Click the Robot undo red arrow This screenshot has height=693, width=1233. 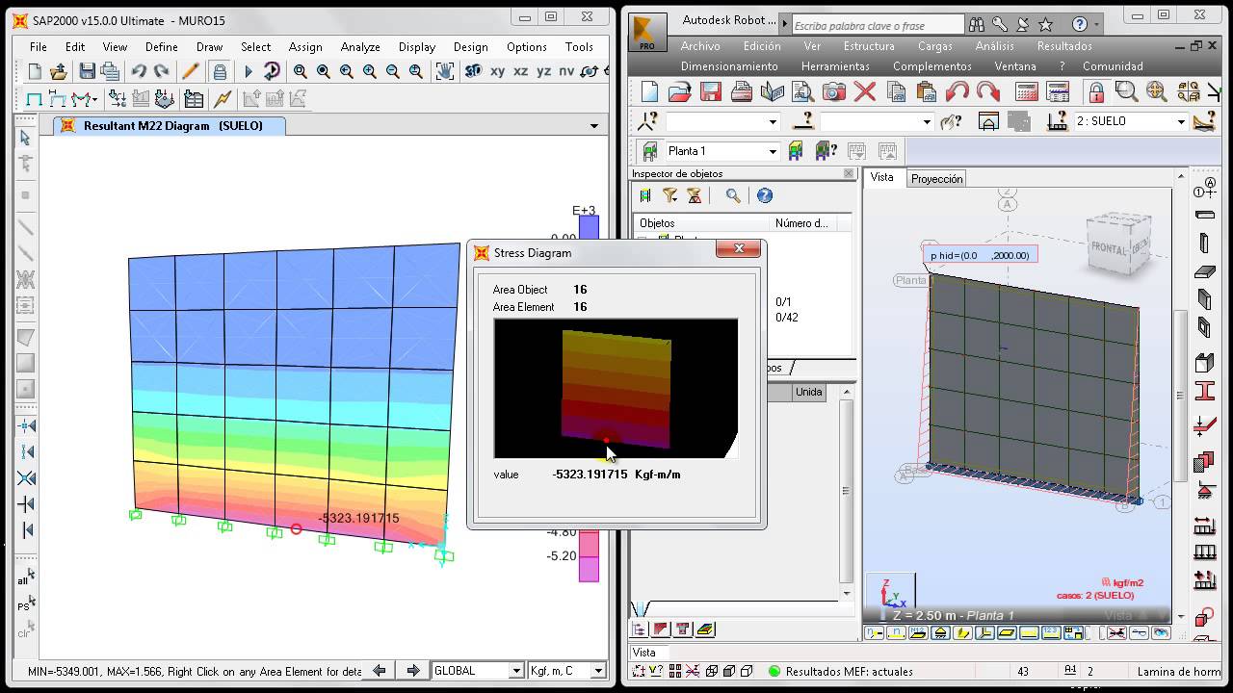[x=957, y=91]
